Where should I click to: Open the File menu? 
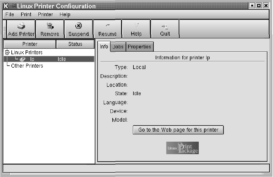[10, 14]
